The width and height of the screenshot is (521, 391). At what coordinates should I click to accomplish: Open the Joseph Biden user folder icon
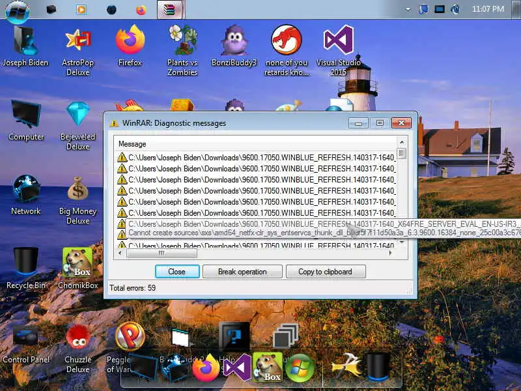(x=25, y=46)
